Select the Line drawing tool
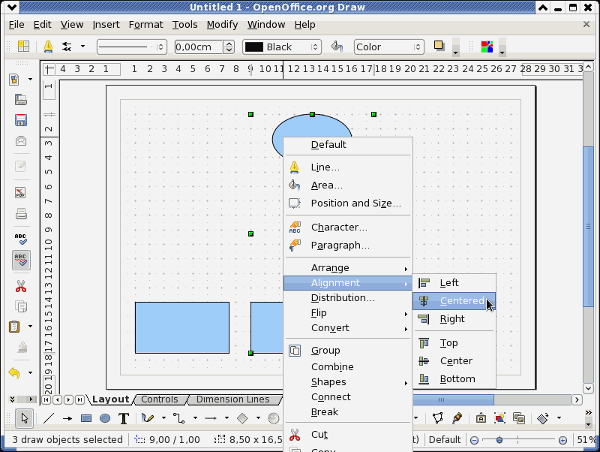The height and width of the screenshot is (452, 600). click(x=49, y=418)
